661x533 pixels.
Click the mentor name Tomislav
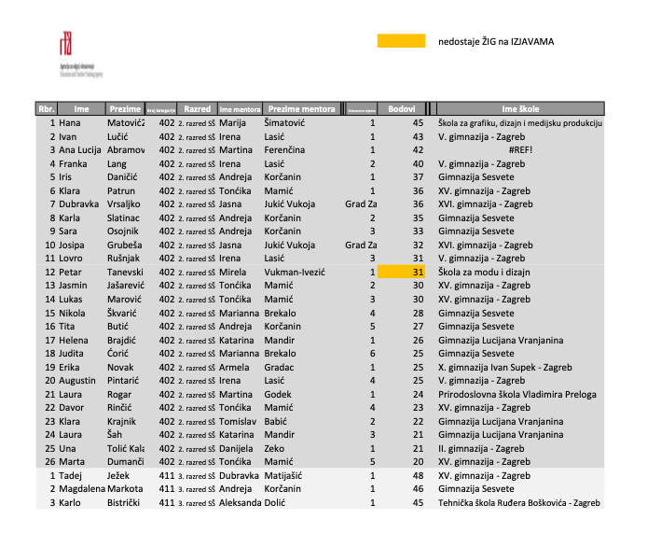(238, 422)
